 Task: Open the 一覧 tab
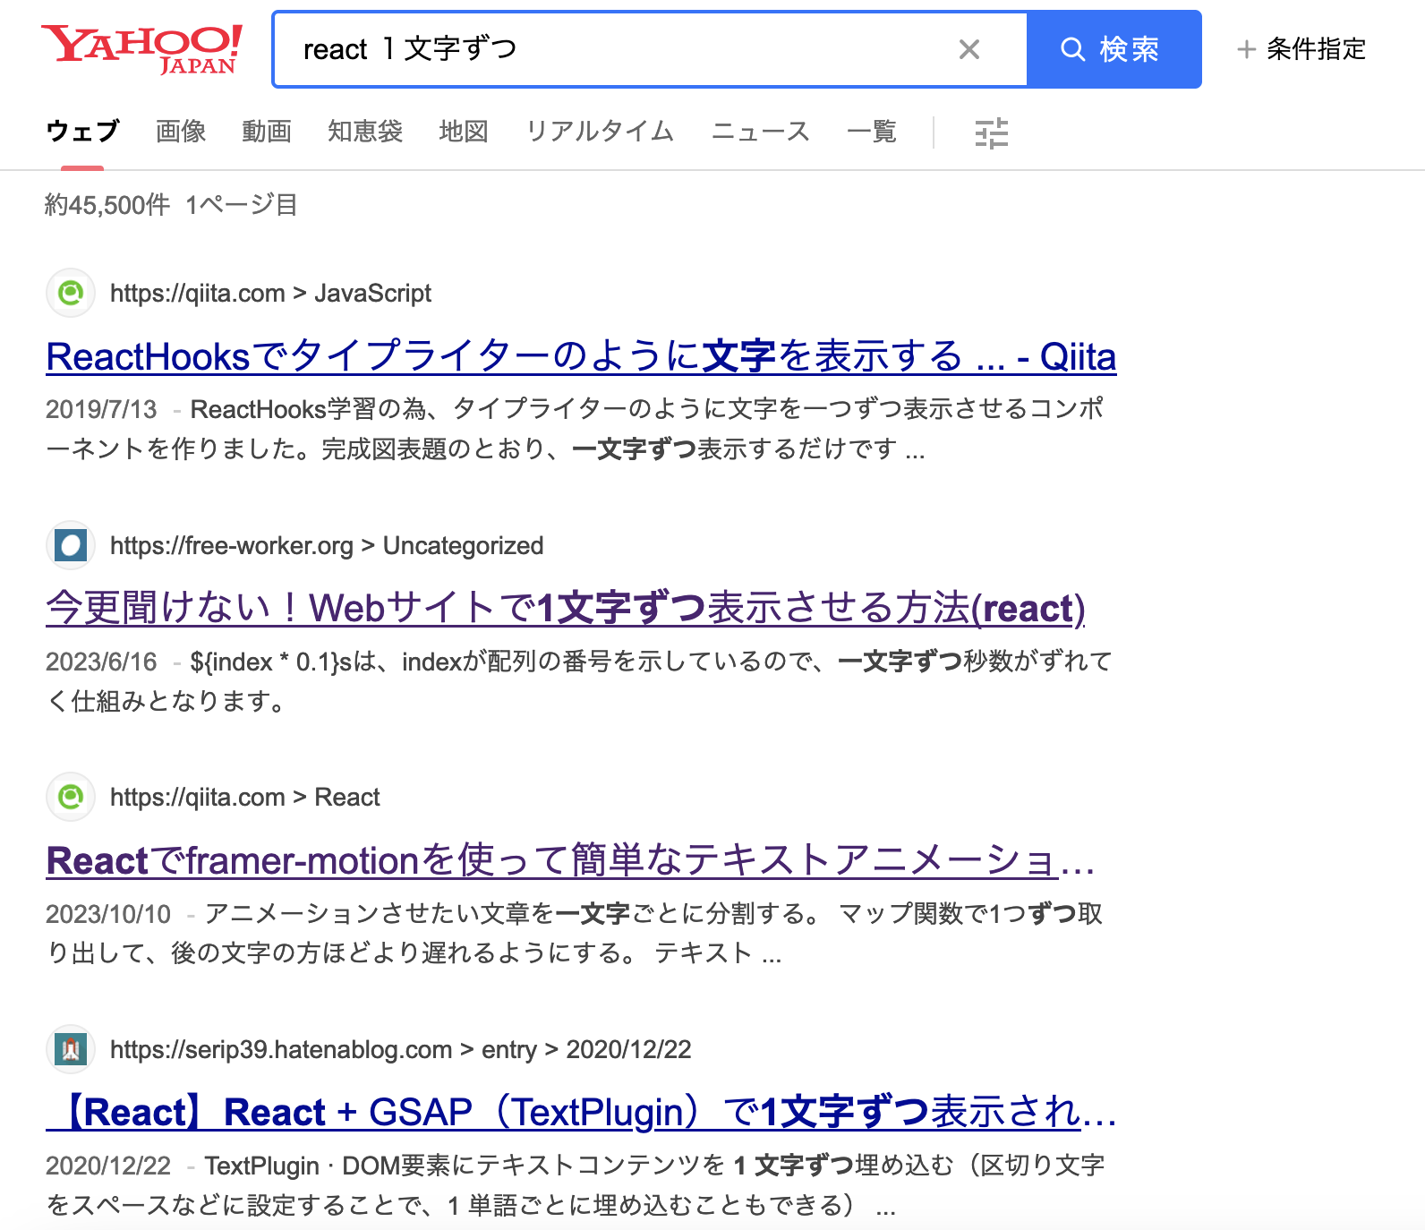click(872, 132)
